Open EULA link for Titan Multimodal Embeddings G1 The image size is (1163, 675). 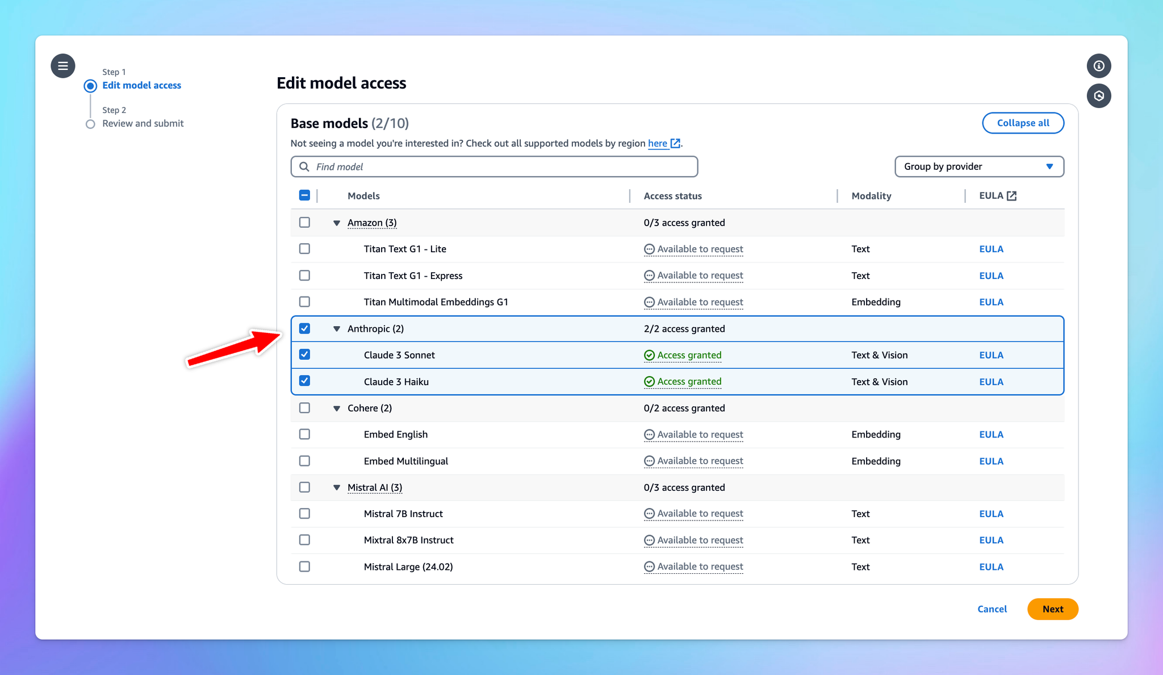click(x=991, y=302)
